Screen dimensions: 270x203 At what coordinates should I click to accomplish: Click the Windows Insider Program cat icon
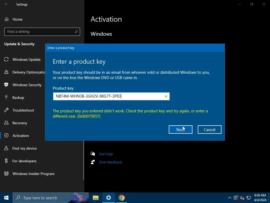(6, 173)
